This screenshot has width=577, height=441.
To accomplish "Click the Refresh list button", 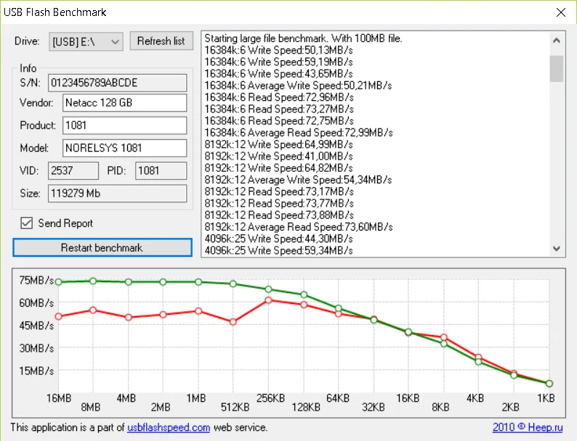I will (x=161, y=41).
